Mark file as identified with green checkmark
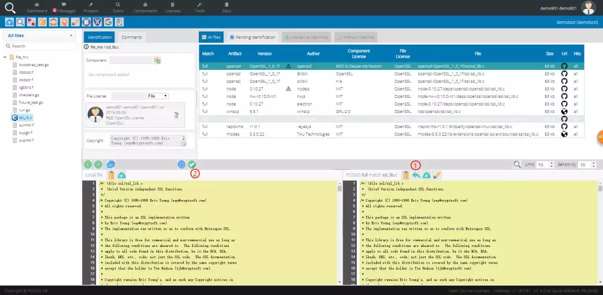Viewport: 603px width, 295px height. click(x=192, y=164)
